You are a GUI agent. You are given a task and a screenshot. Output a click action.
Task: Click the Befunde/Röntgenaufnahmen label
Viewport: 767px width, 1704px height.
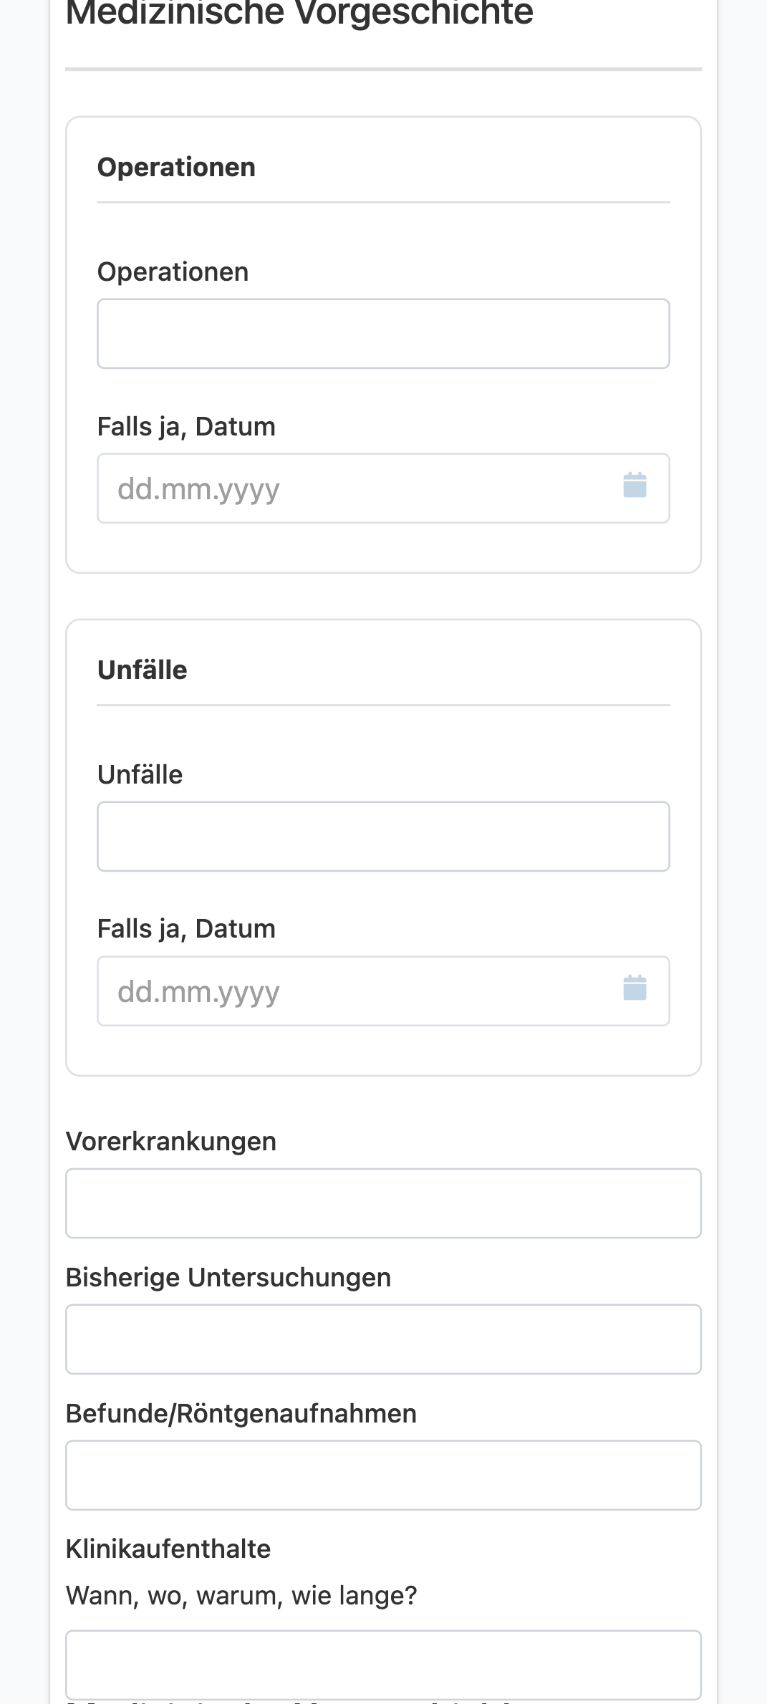tap(241, 1413)
